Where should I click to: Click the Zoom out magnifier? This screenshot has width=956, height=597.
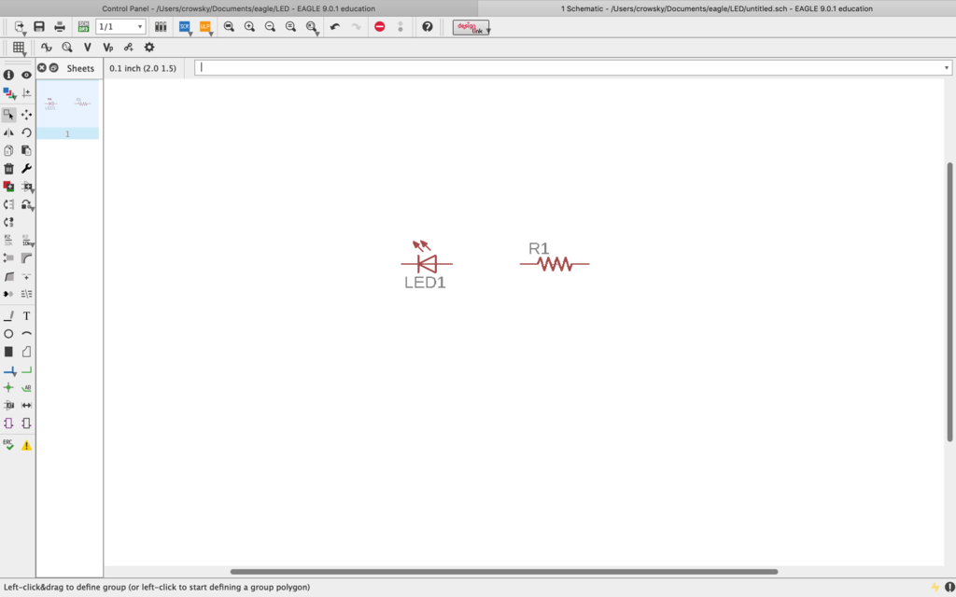coord(270,27)
